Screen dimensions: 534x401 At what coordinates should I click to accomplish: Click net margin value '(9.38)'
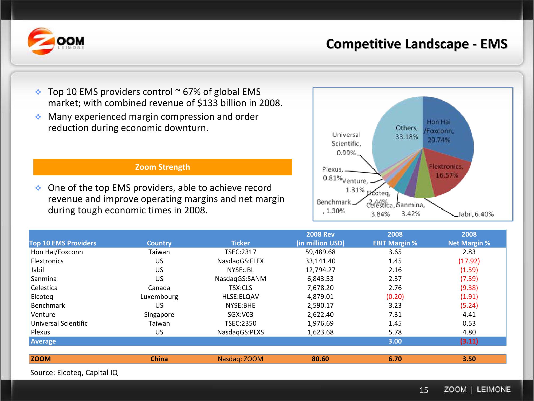coord(469,288)
